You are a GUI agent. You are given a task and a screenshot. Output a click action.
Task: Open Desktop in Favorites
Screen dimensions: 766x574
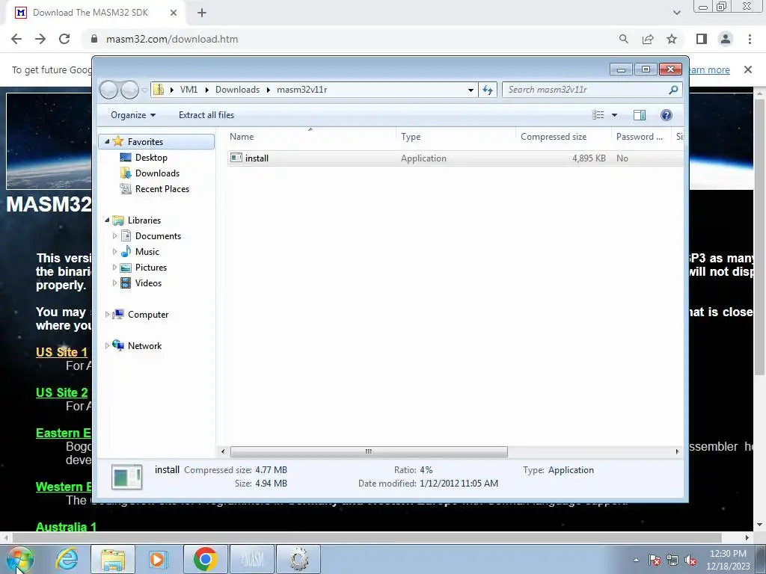click(x=151, y=158)
